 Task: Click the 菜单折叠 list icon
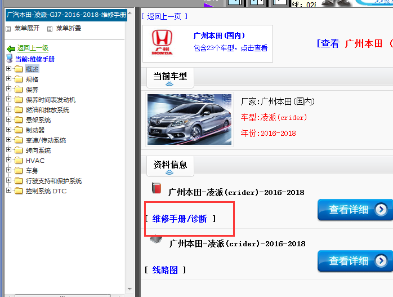coord(50,29)
